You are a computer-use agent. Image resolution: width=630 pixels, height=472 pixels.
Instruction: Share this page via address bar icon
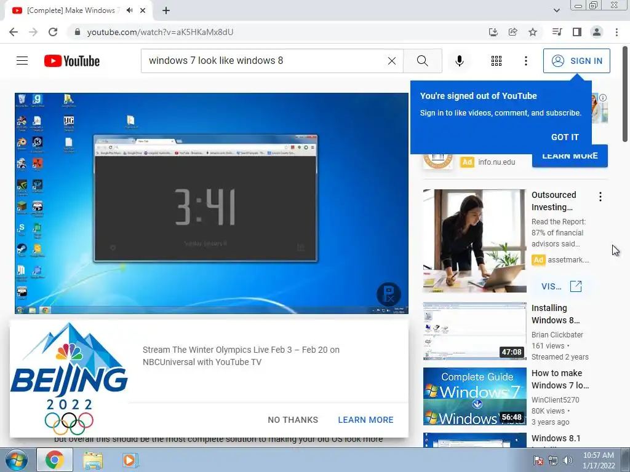click(x=513, y=32)
